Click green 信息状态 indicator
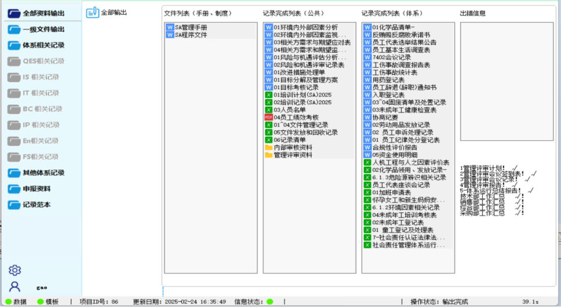 (269, 302)
